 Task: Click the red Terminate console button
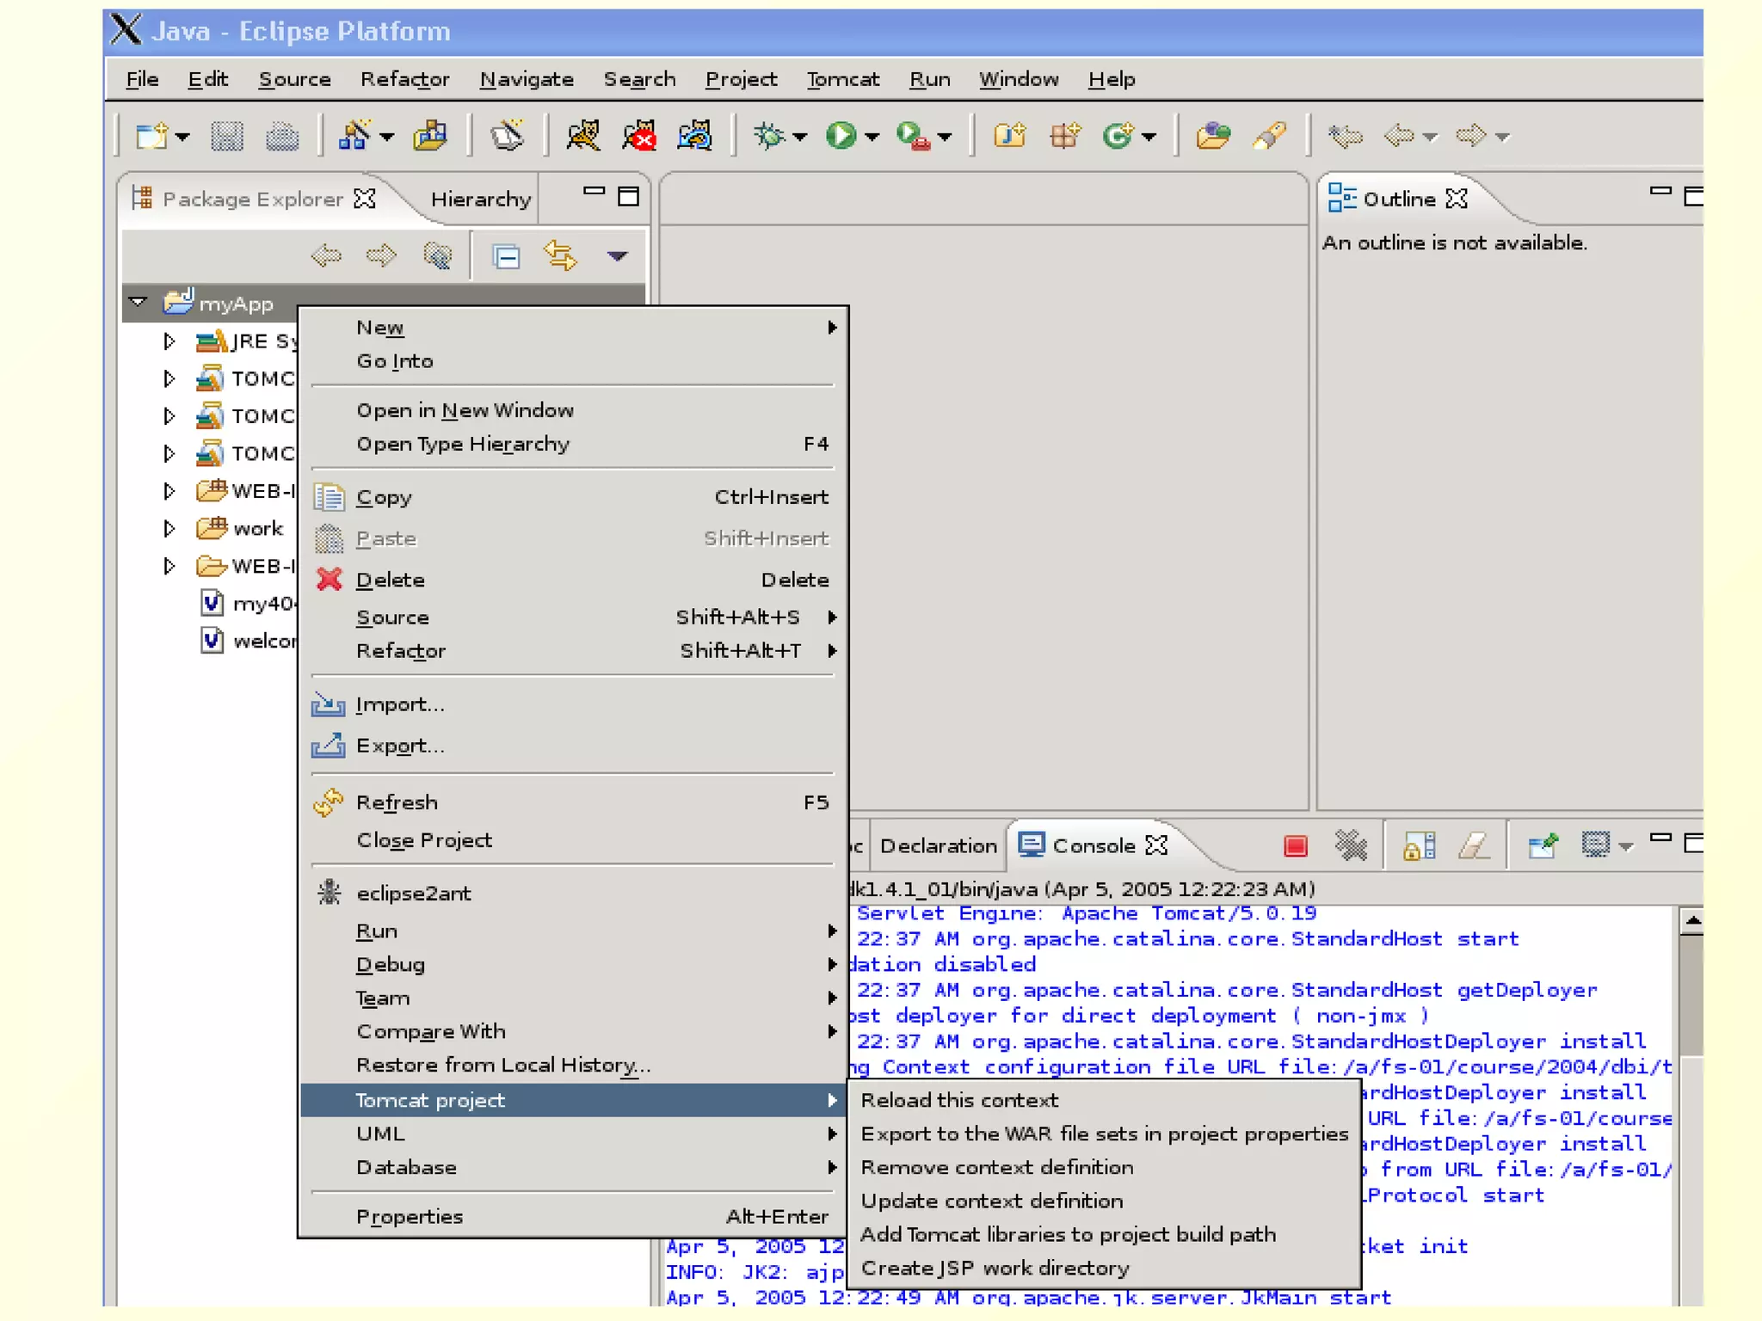coord(1295,846)
